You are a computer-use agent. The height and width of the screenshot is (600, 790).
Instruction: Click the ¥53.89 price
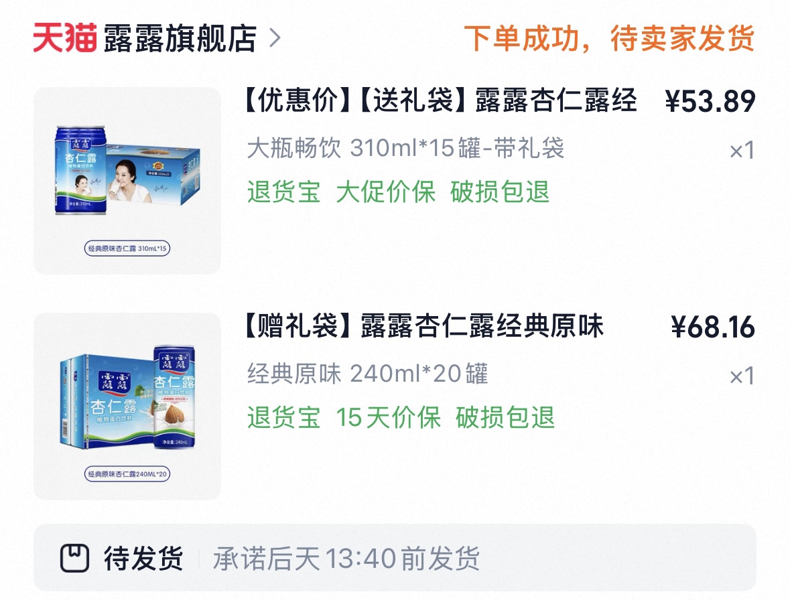point(710,101)
